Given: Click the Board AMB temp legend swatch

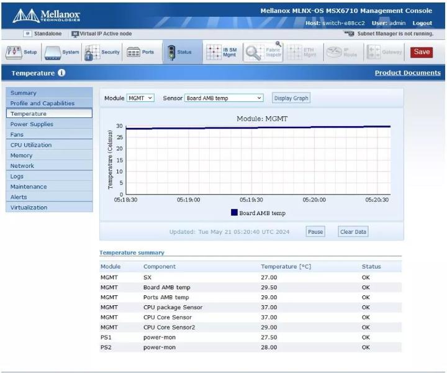Looking at the screenshot, I should point(234,213).
